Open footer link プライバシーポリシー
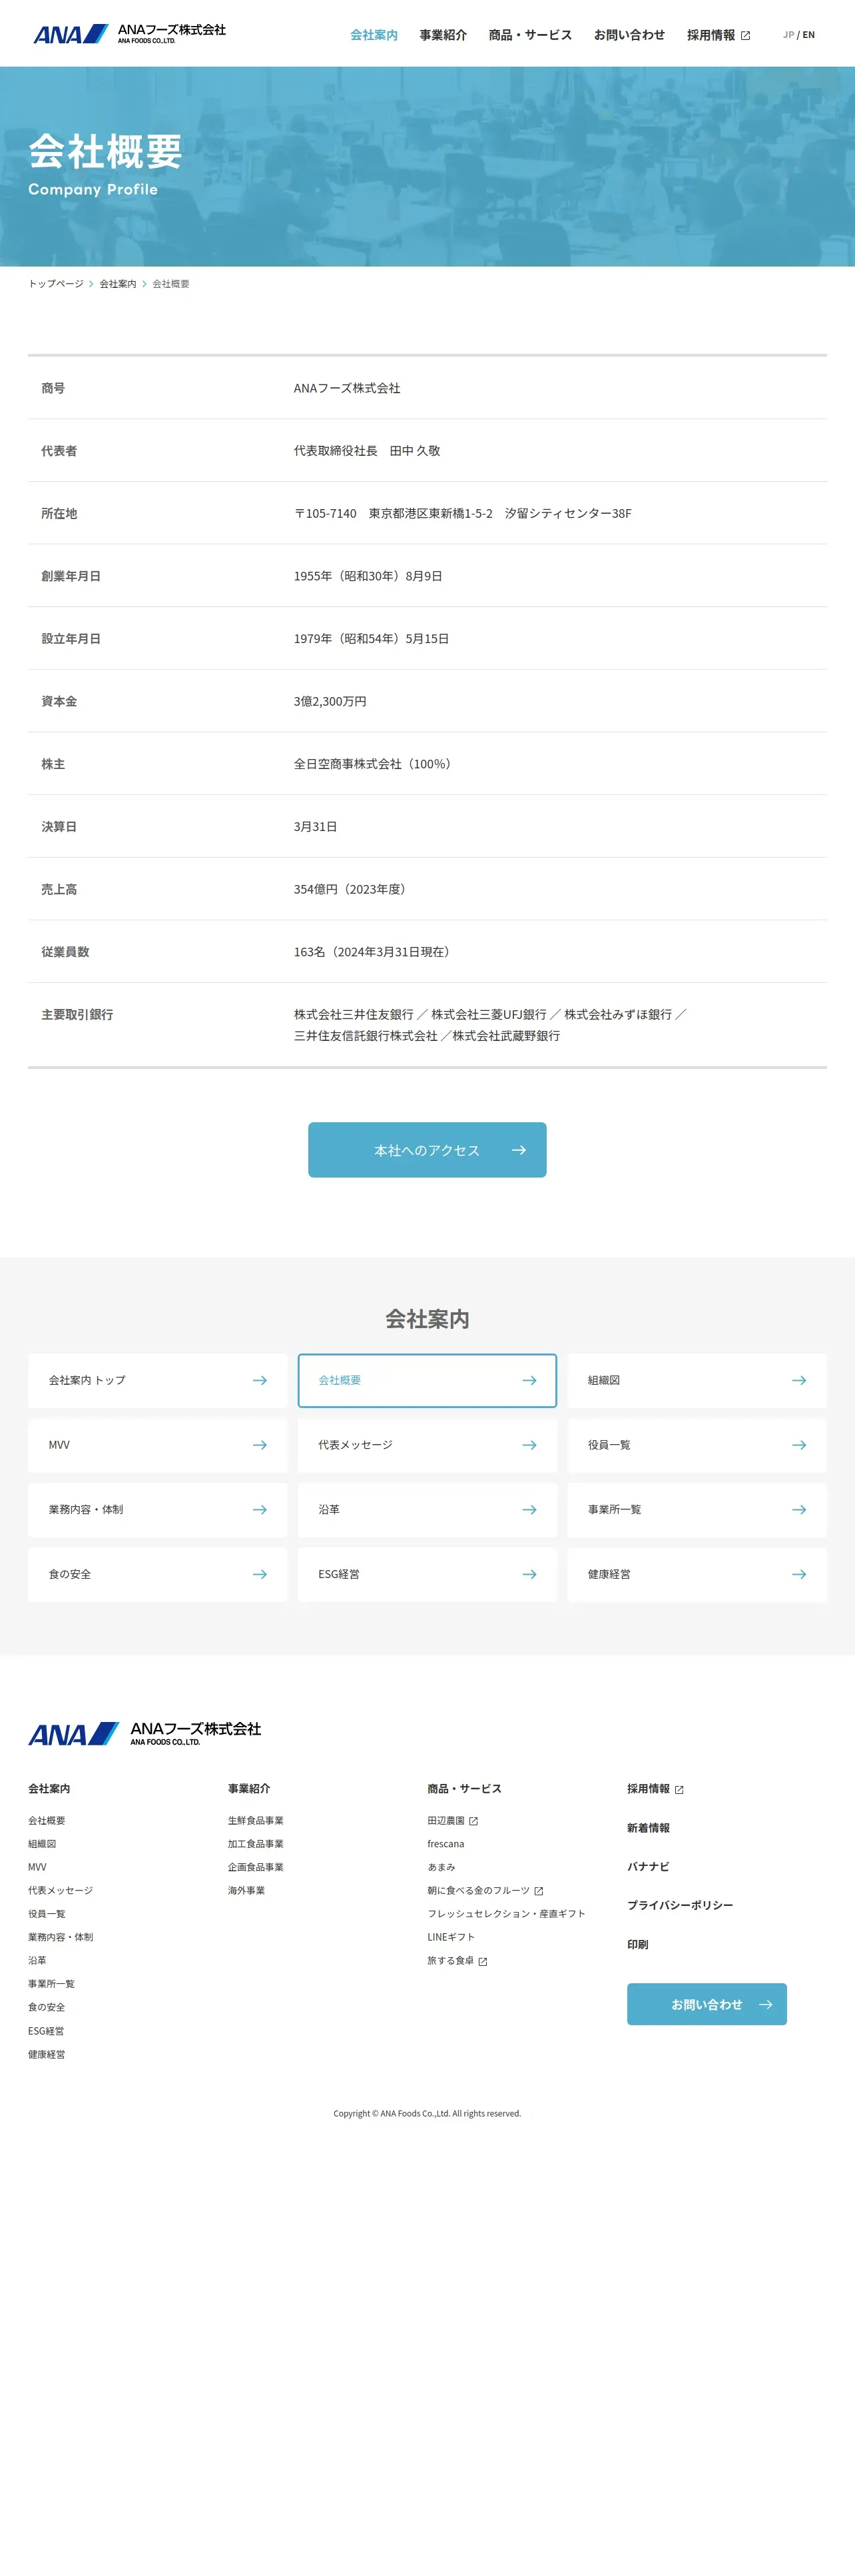The image size is (855, 2567). [x=680, y=1905]
